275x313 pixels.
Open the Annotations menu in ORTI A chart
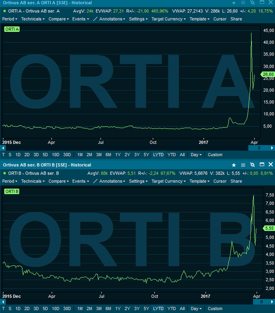click(x=109, y=19)
